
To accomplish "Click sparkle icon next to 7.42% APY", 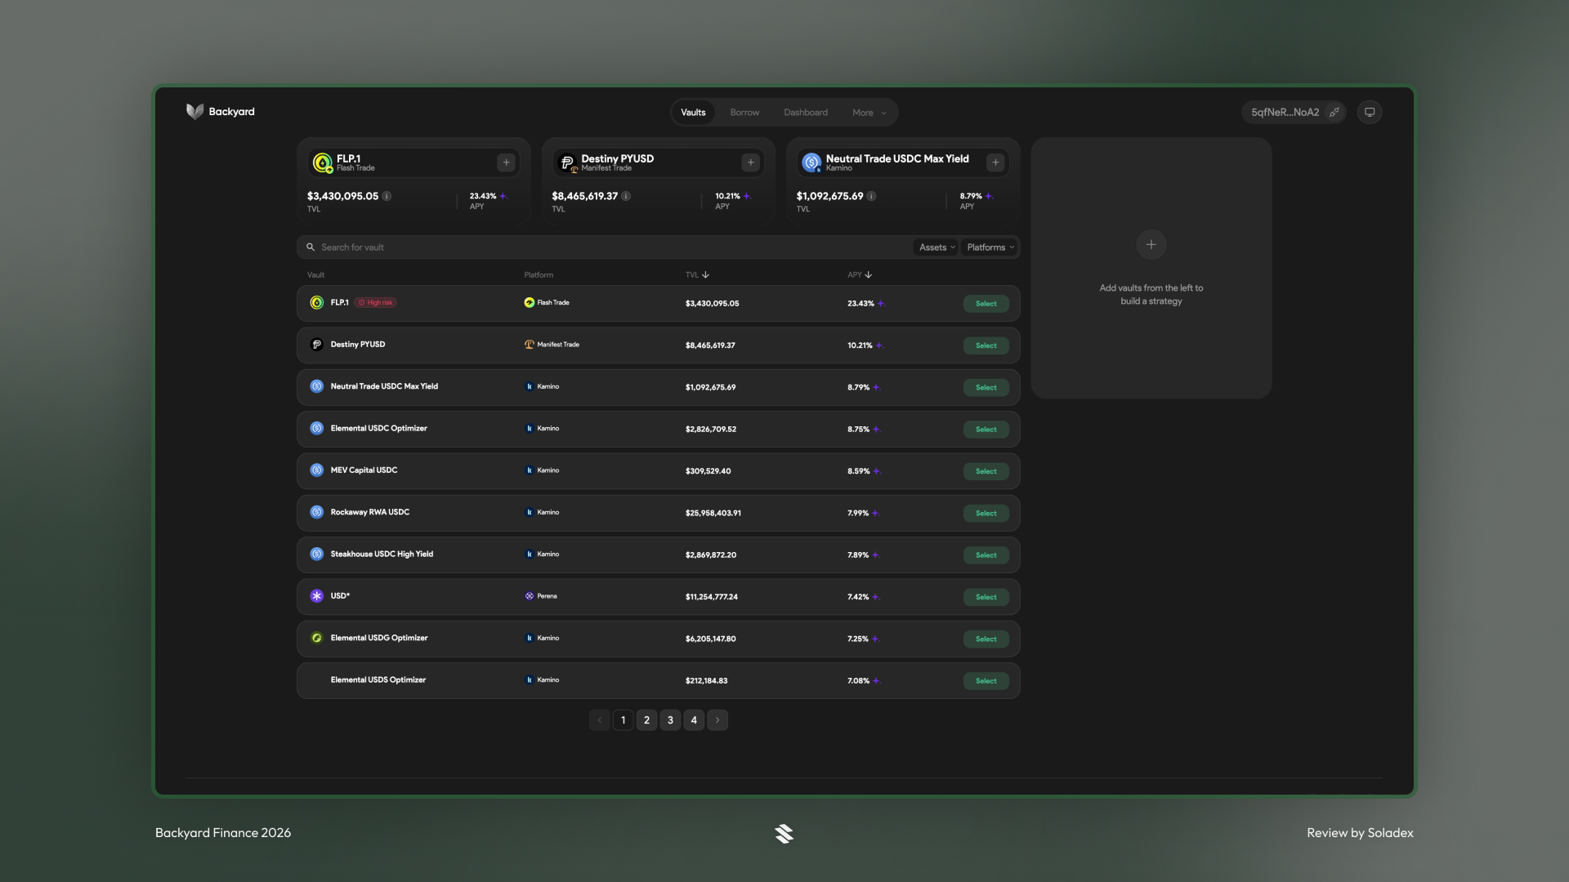I will coord(875,597).
